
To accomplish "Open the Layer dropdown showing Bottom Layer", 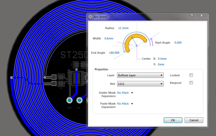I will (x=140, y=75).
